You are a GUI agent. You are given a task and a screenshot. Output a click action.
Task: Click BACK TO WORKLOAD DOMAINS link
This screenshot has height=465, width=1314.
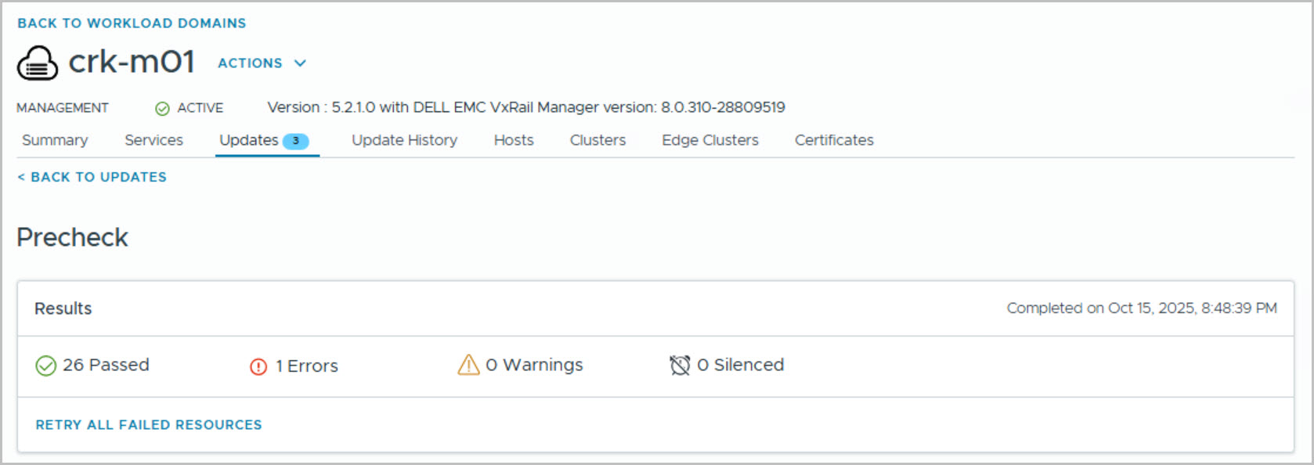132,23
